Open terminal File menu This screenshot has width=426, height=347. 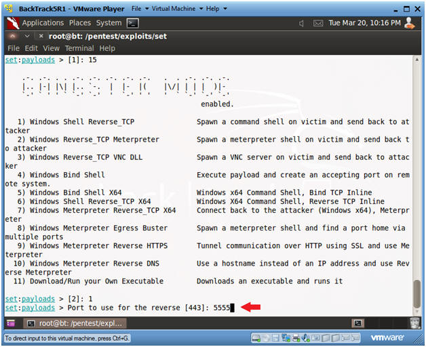pyautogui.click(x=14, y=48)
